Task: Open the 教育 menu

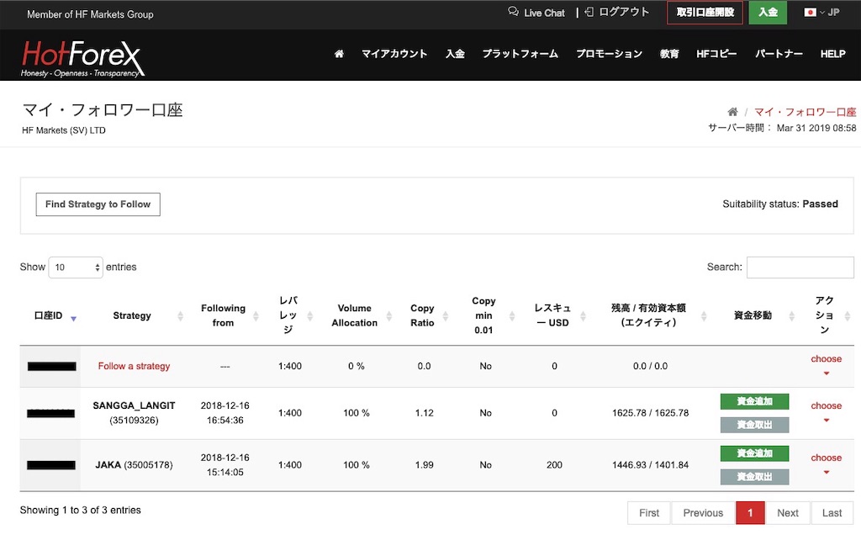Action: 669,54
